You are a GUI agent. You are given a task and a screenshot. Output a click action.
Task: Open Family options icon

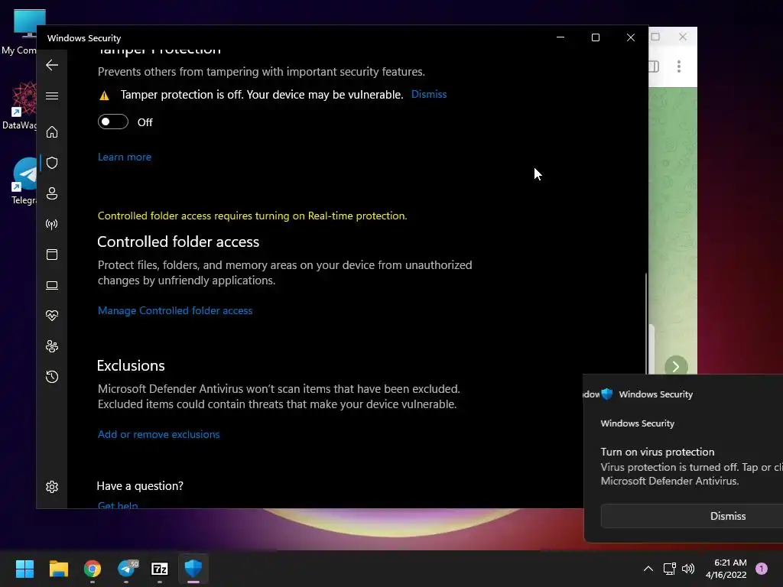pos(52,346)
